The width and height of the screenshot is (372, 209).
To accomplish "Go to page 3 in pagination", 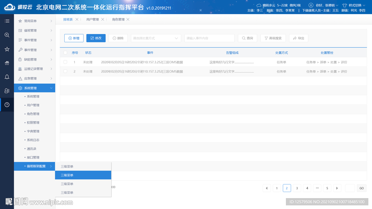I will click(297, 188).
